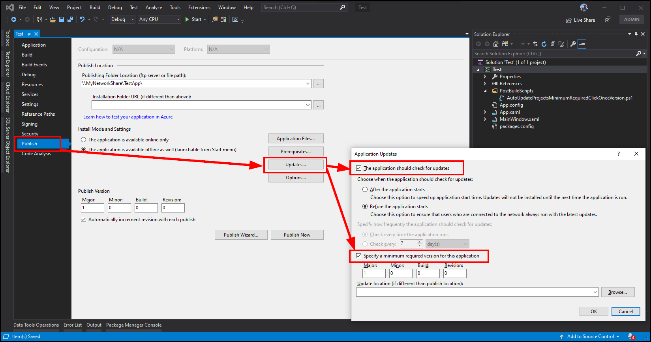This screenshot has height=342, width=651.
Task: Expand the Properties node in Solution Explorer
Action: click(x=485, y=77)
